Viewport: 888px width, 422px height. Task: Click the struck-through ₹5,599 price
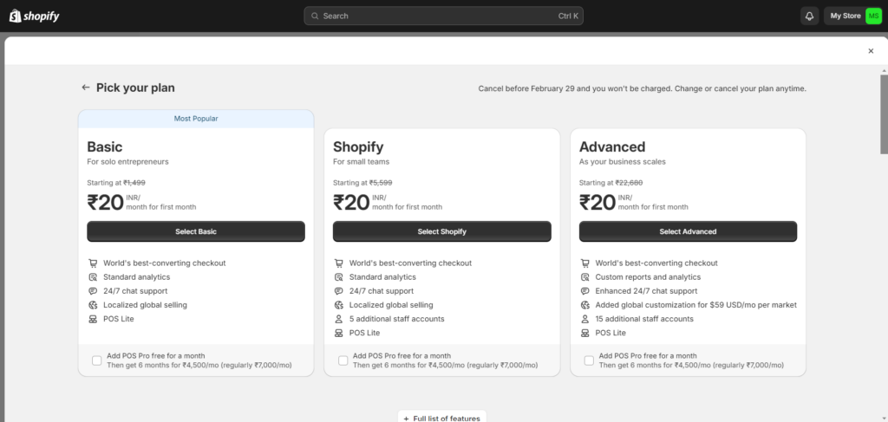(381, 183)
